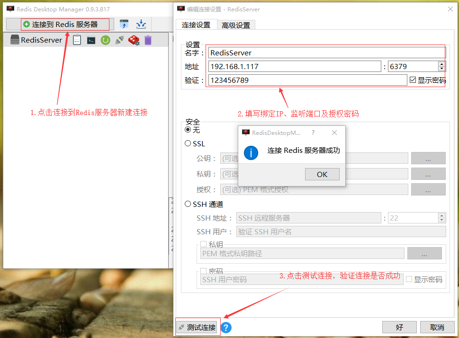Click the 好 confirm button
This screenshot has width=459, height=338.
pyautogui.click(x=399, y=327)
